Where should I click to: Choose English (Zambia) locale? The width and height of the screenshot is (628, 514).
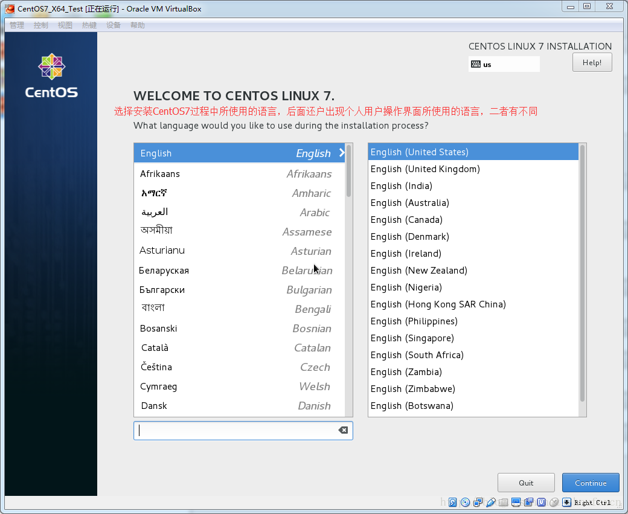473,372
